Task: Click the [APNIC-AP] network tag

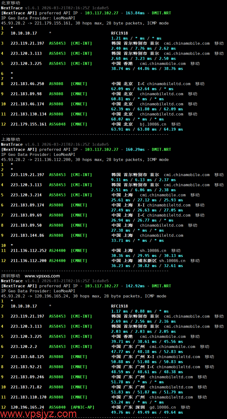Action: [x=83, y=408]
